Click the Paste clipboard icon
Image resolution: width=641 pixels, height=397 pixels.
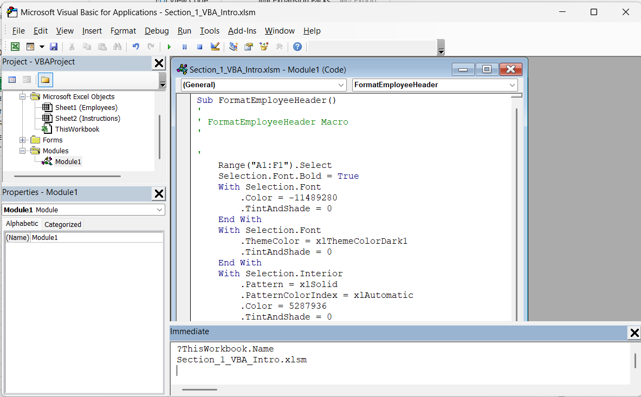click(102, 47)
